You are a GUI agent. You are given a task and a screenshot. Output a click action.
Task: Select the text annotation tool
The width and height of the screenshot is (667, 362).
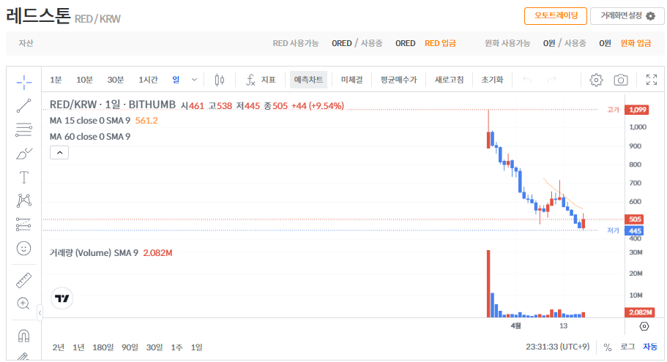tap(24, 177)
